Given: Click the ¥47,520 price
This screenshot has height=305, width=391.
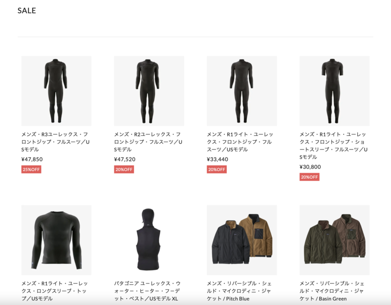Looking at the screenshot, I should point(125,159).
